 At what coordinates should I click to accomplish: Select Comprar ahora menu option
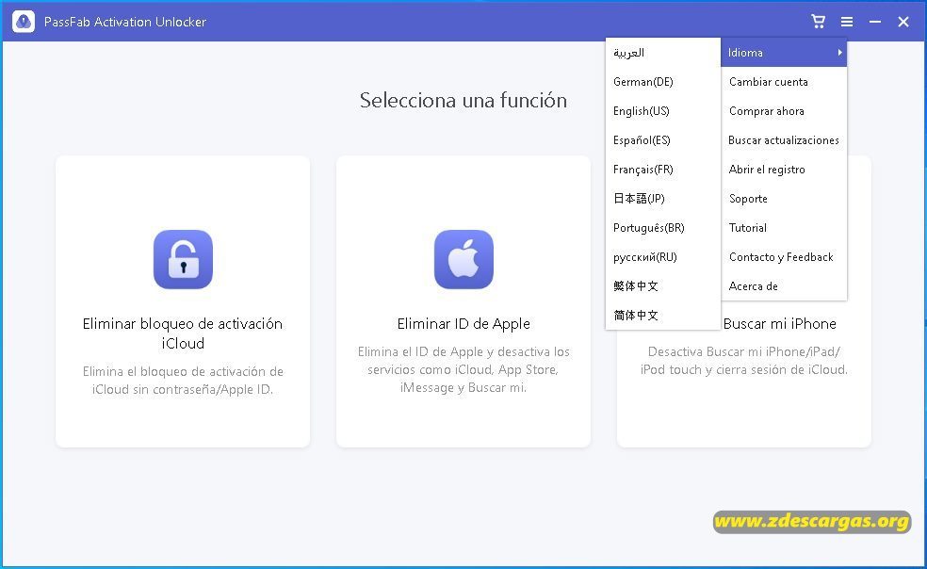[x=784, y=110]
